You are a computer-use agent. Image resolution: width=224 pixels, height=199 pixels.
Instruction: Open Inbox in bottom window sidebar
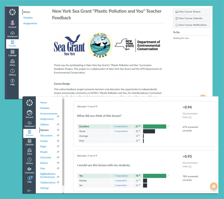point(29,152)
